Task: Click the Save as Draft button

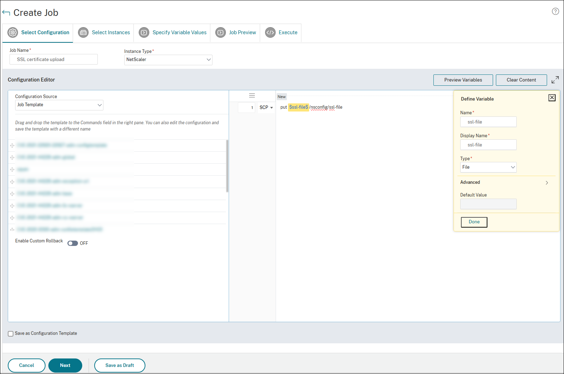Action: pos(120,366)
